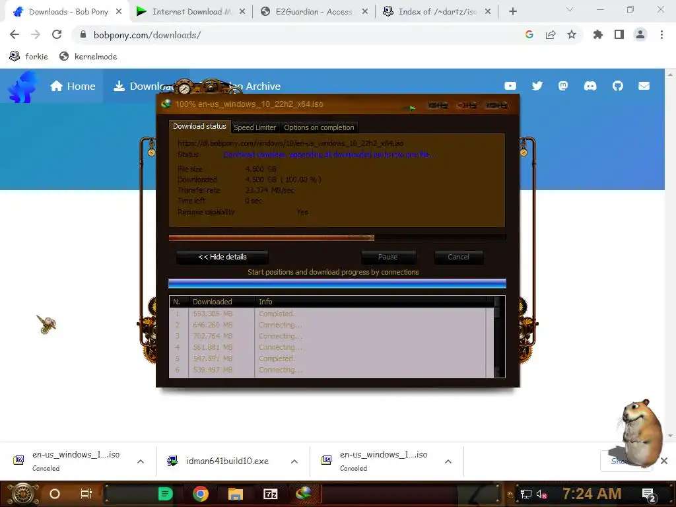The image size is (676, 507).
Task: Open Bob Pony's Discord icon
Action: pos(590,86)
